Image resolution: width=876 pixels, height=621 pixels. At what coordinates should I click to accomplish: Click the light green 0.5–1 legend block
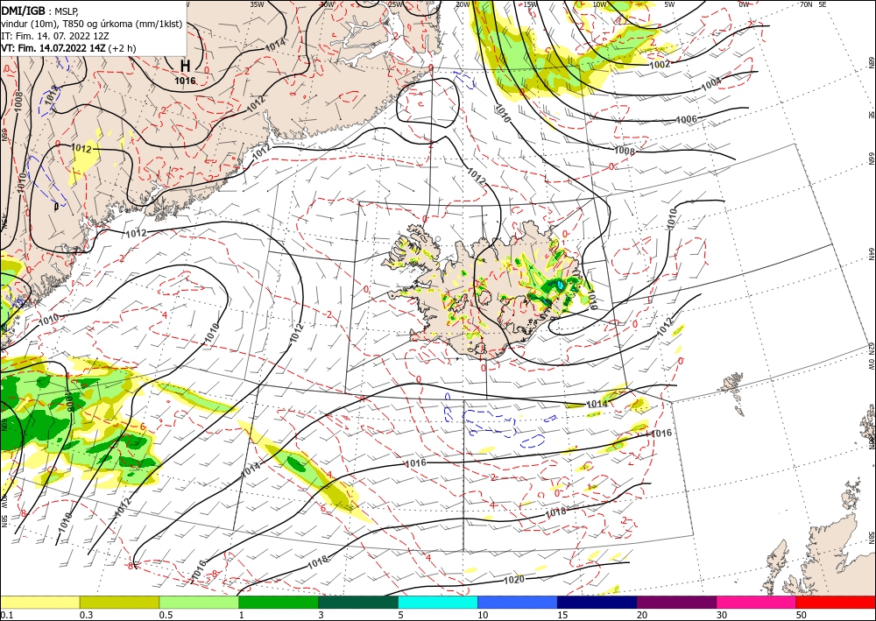pos(199,602)
